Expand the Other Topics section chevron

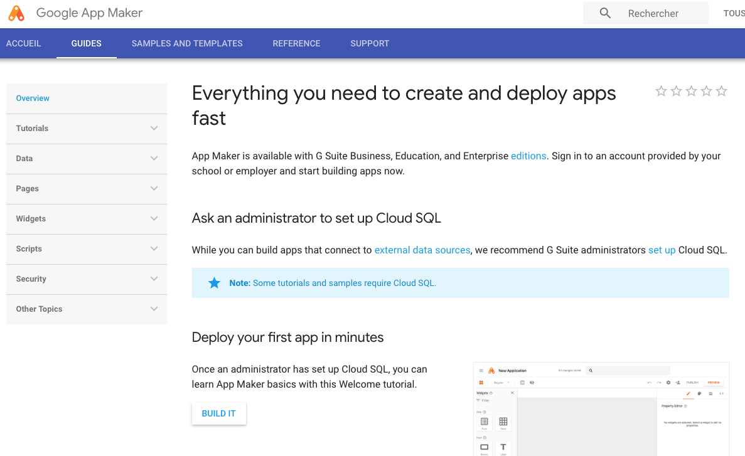(154, 309)
